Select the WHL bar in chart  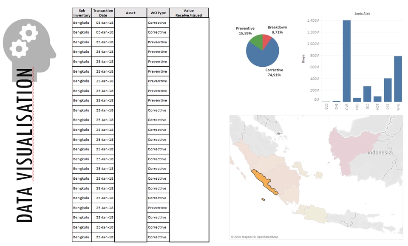398,79
